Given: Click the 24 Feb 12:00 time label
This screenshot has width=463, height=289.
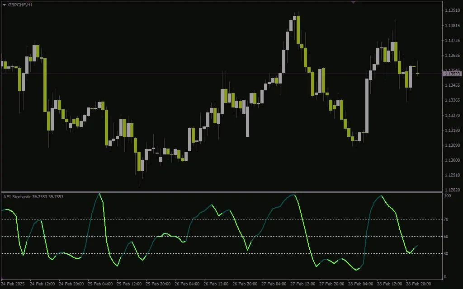Looking at the screenshot, I should (42, 284).
